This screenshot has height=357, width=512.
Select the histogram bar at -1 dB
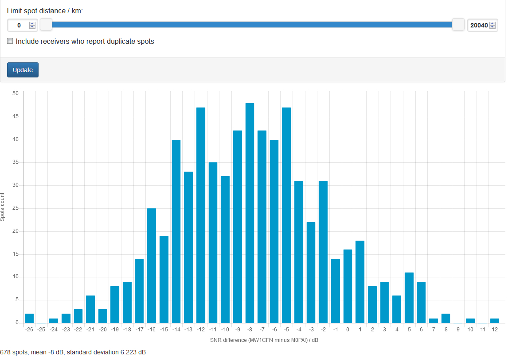pyautogui.click(x=336, y=291)
